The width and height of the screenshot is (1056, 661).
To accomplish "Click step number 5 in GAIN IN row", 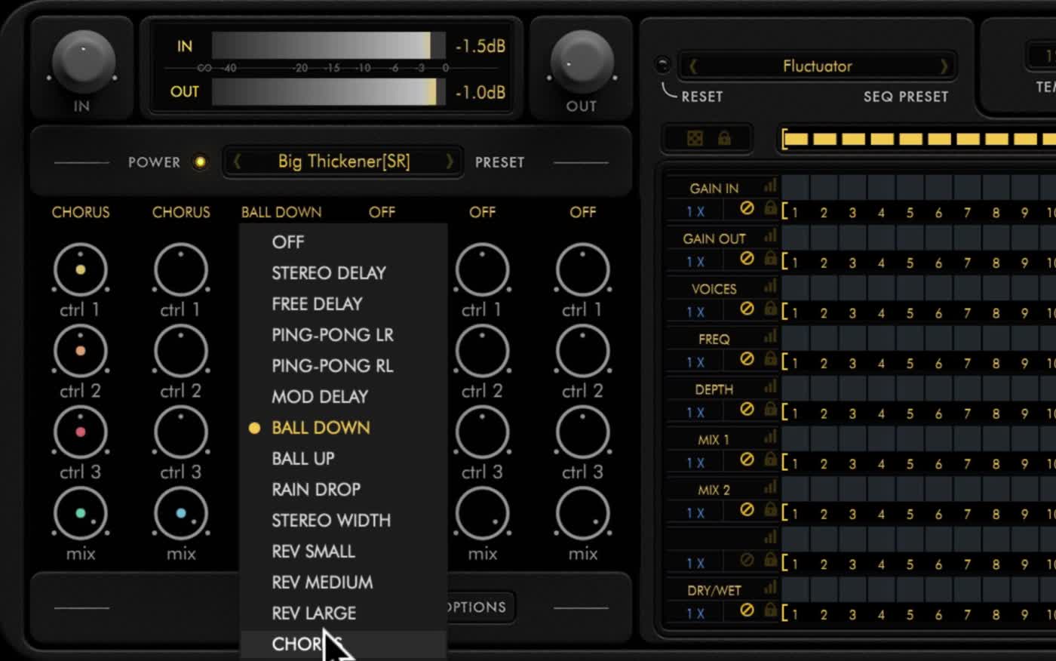I will point(910,213).
